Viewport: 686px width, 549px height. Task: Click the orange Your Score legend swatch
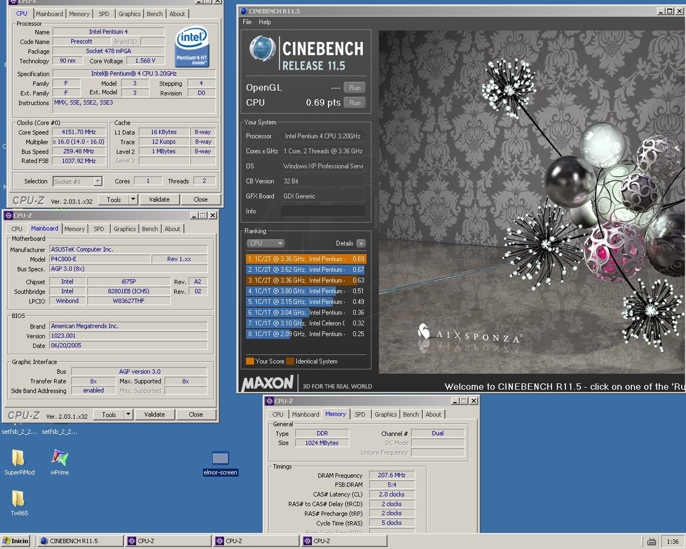tap(250, 361)
